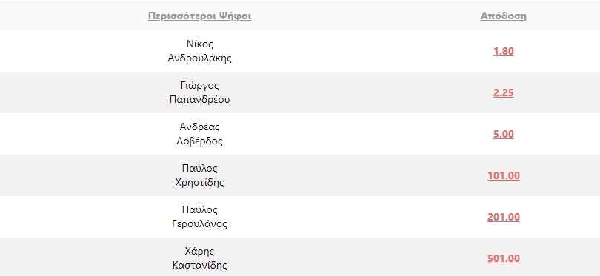
Task: Click the first name Γιώργος
Action: 199,86
